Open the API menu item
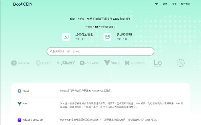This screenshot has height=125, width=201. pos(156,4)
